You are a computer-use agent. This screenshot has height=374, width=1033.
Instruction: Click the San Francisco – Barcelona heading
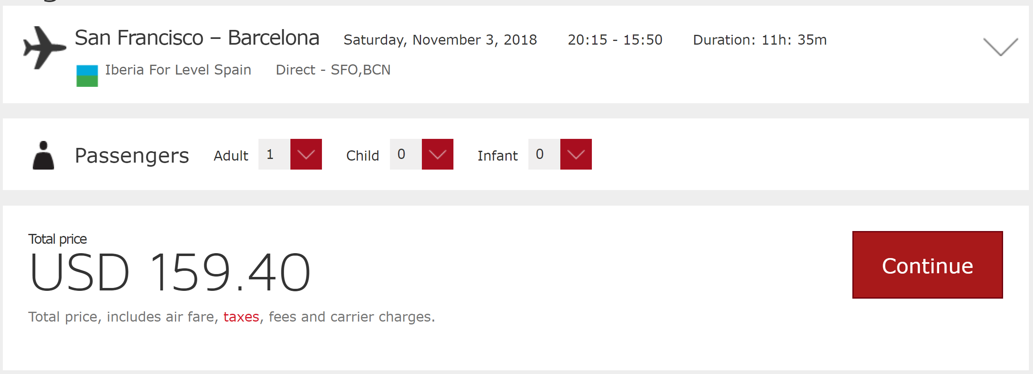[x=197, y=38]
